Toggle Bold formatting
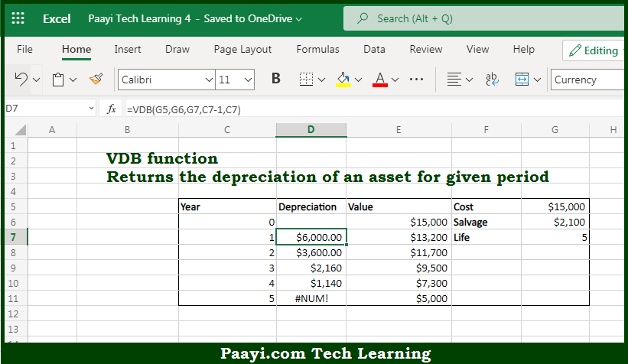 point(275,79)
